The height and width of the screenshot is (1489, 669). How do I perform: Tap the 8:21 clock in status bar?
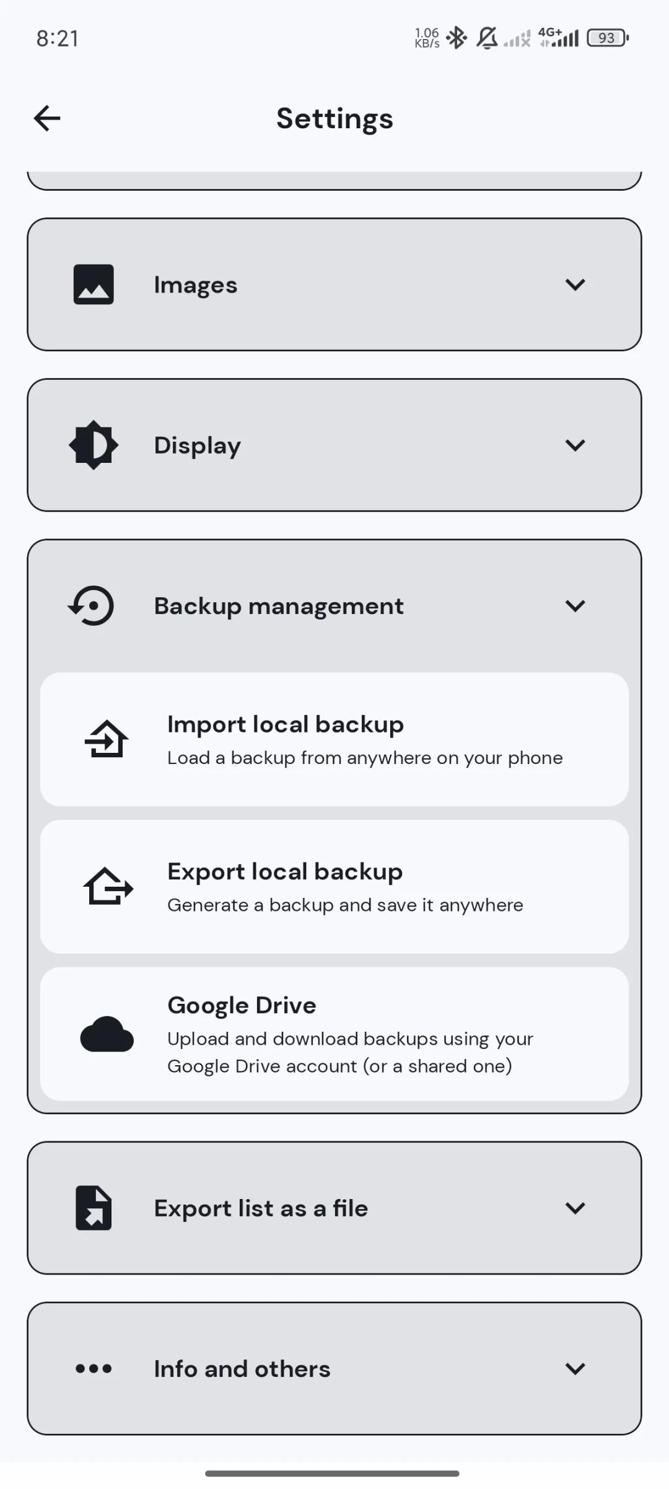(x=58, y=38)
